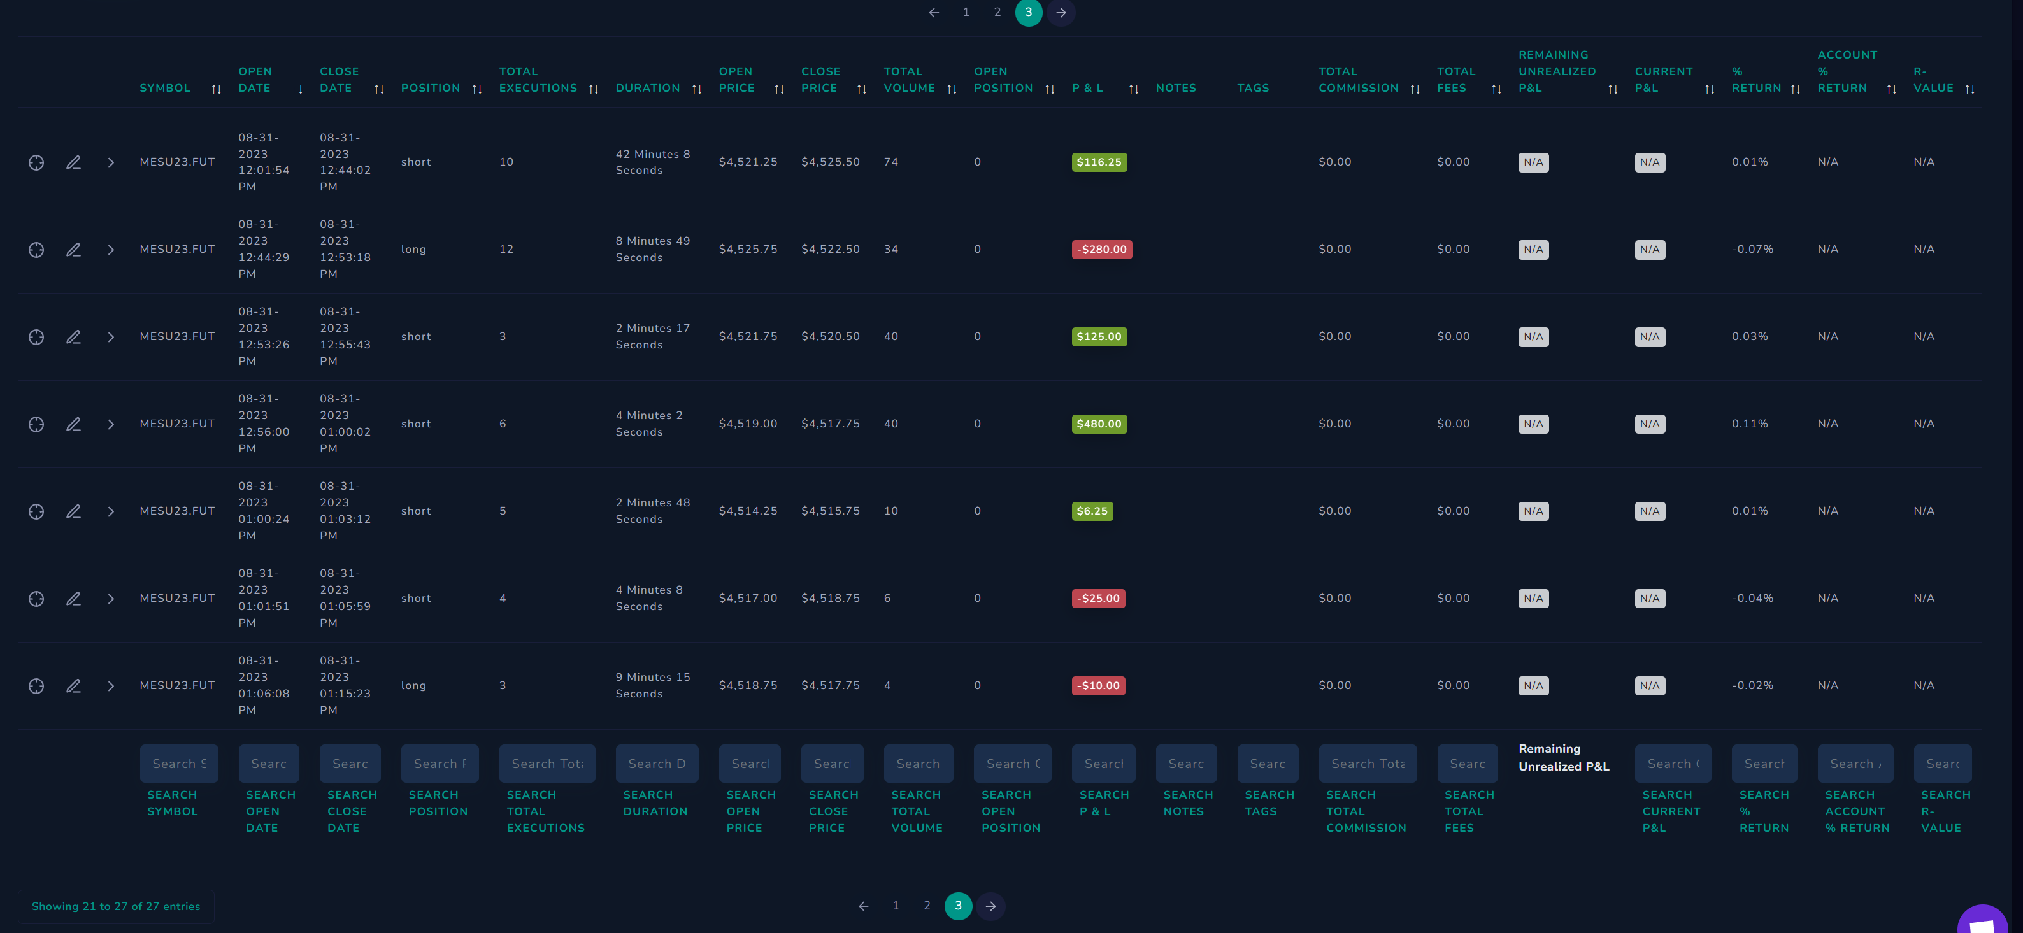Focus the Search Tags input field
The height and width of the screenshot is (933, 2023).
tap(1268, 764)
